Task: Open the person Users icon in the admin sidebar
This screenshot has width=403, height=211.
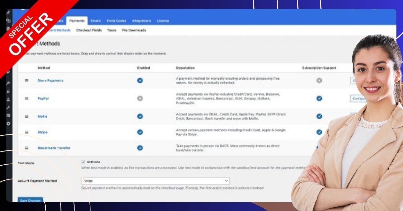Action: coord(8,99)
